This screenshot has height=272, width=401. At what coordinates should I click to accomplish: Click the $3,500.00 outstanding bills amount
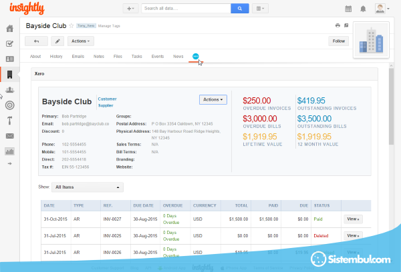pyautogui.click(x=314, y=119)
